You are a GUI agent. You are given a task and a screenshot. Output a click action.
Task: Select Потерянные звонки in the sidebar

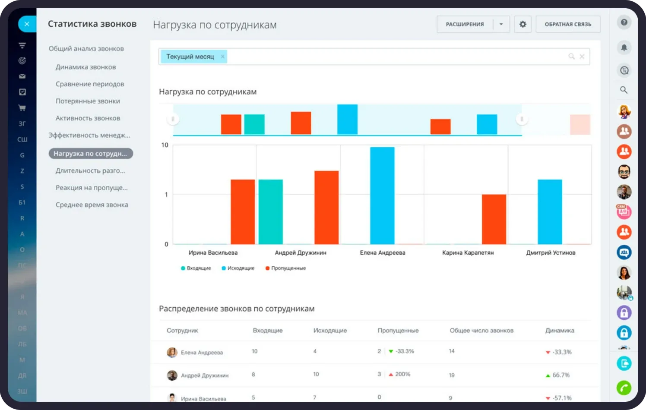(x=88, y=101)
